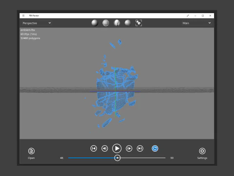This screenshot has height=176, width=234.
Task: Toggle the loop playback button
Action: (x=155, y=149)
